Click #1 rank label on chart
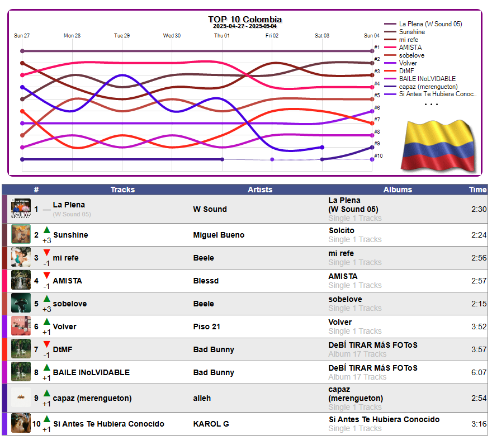 (x=377, y=48)
